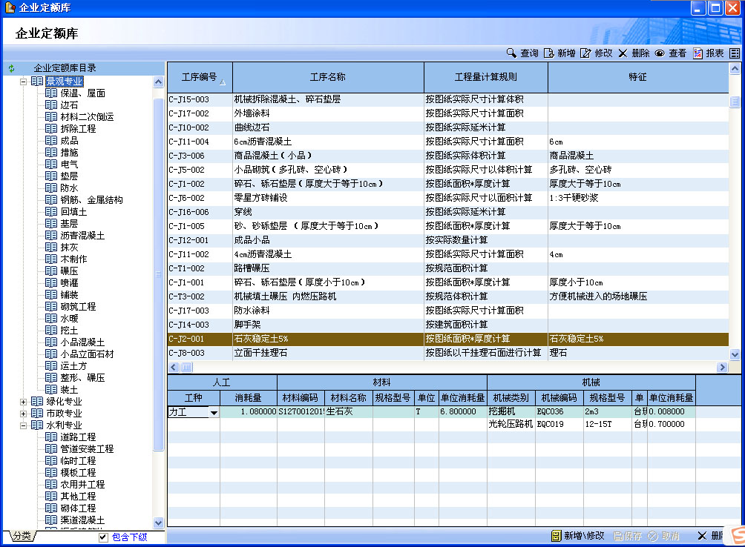
Task: Click the 修改 edit toolbar button
Action: point(597,53)
